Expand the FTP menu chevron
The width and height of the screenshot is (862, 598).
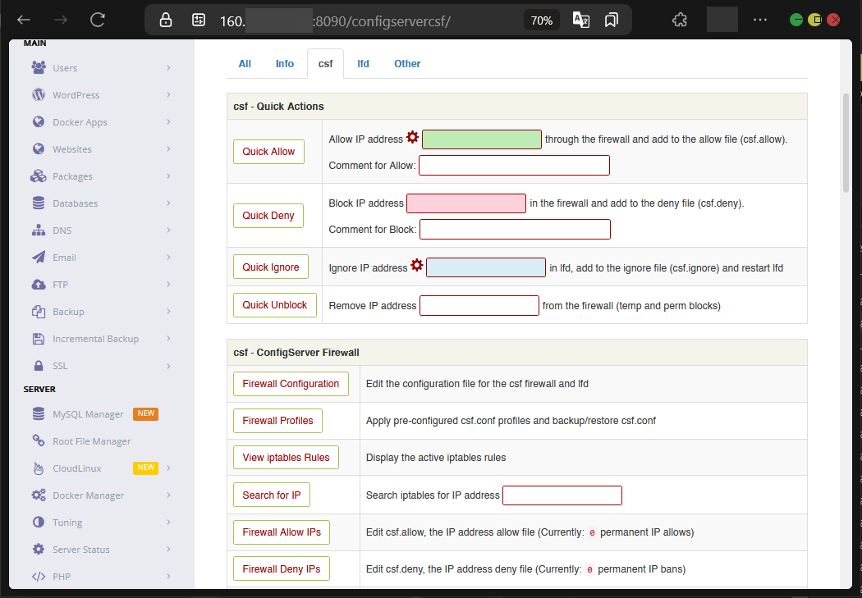click(x=169, y=285)
